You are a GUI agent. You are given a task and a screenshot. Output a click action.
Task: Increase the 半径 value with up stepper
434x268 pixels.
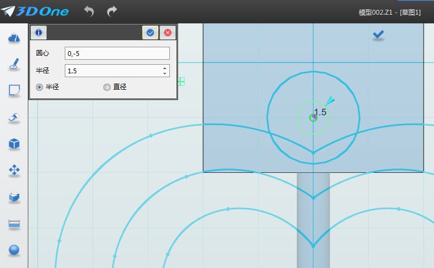[164, 68]
